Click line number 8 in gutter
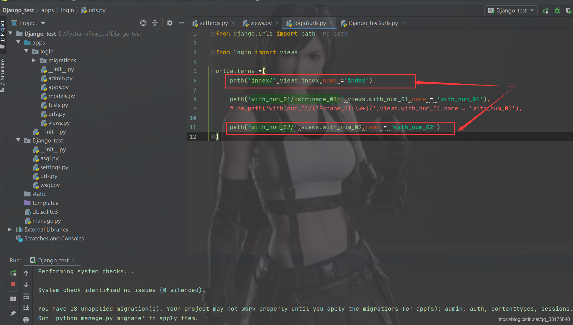 coord(195,99)
